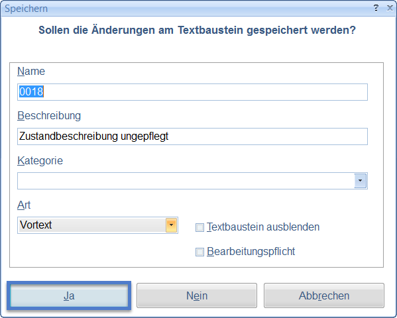Click the Name label
This screenshot has width=397, height=318.
coord(31,71)
